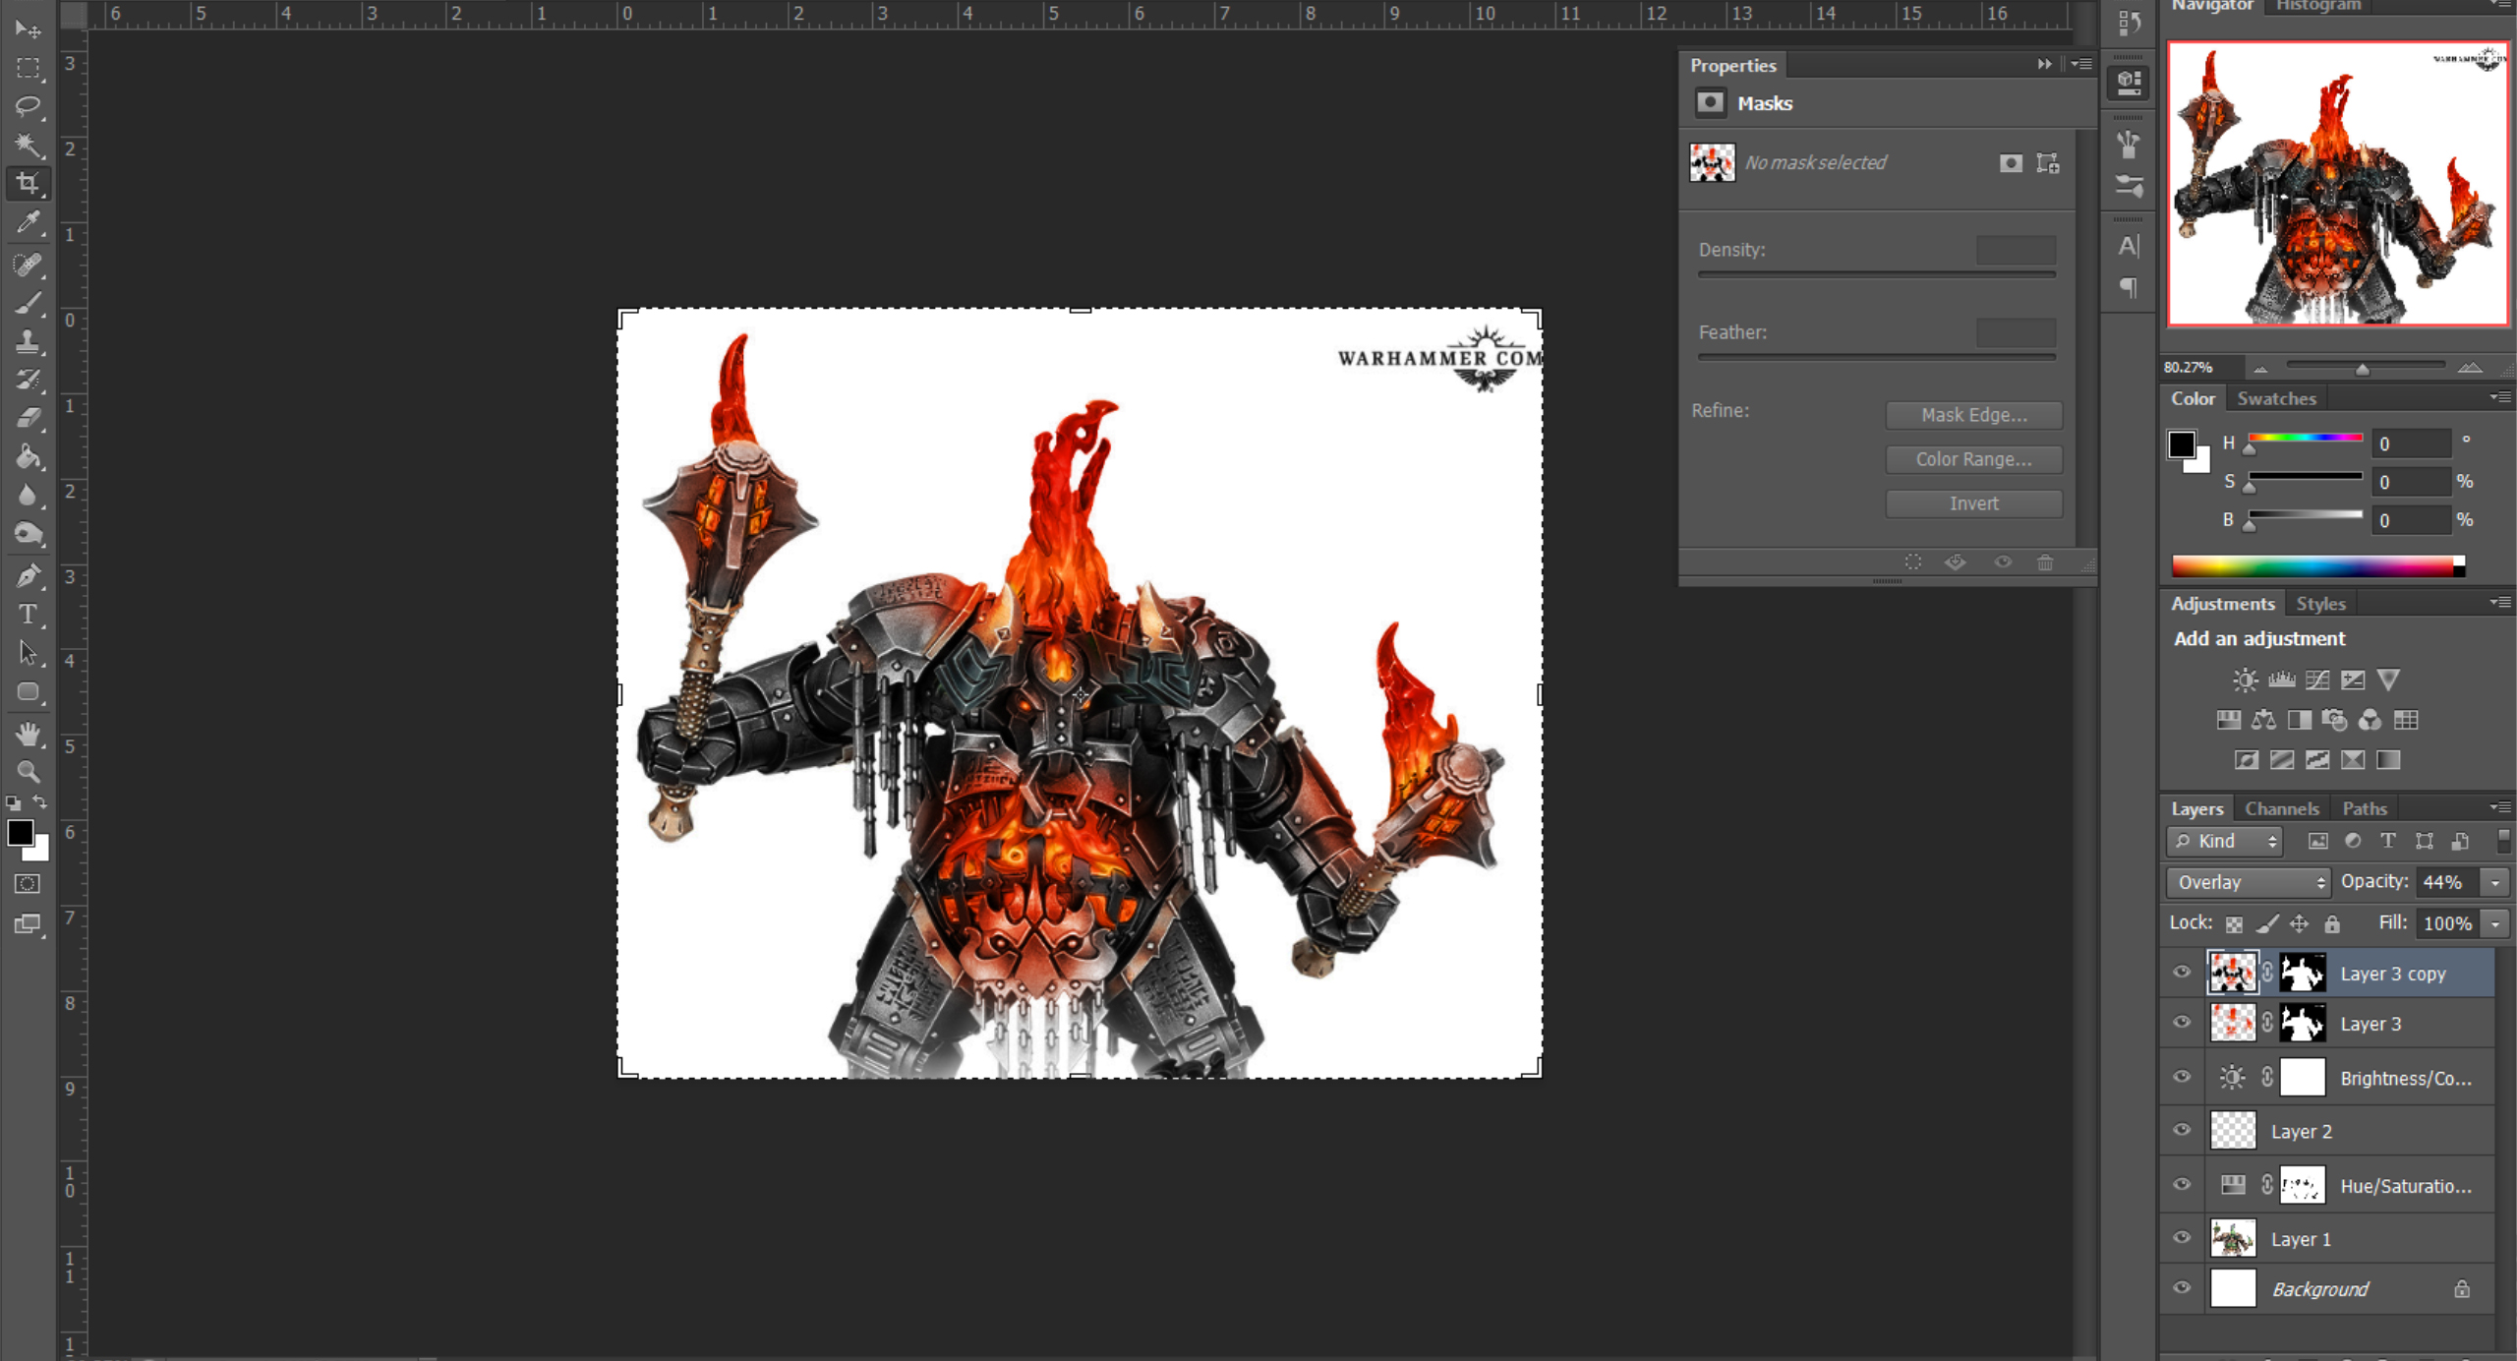Select the Path Selection tool

coord(28,653)
